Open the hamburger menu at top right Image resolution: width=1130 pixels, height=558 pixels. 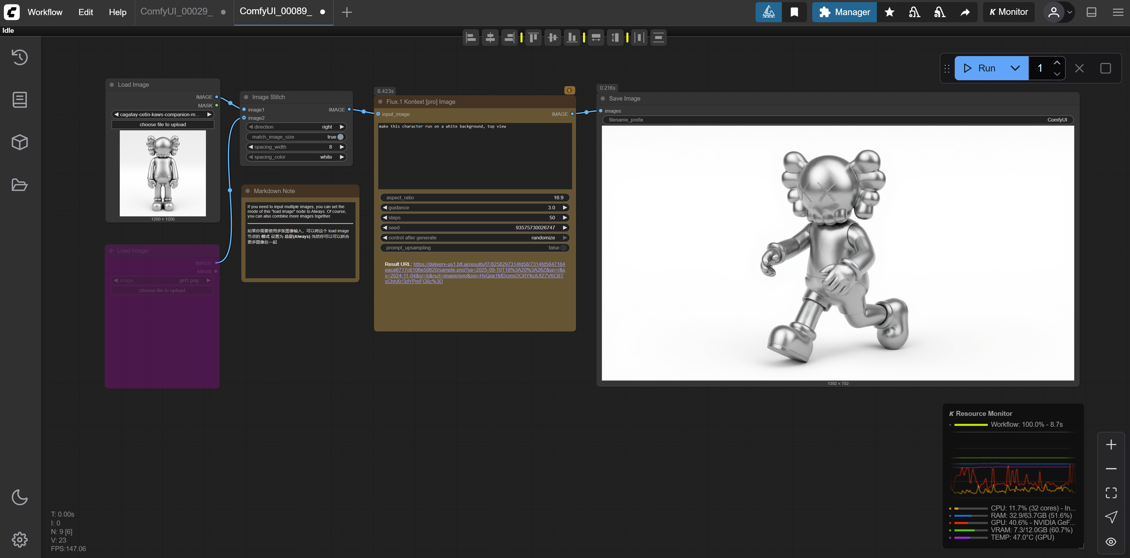tap(1118, 12)
